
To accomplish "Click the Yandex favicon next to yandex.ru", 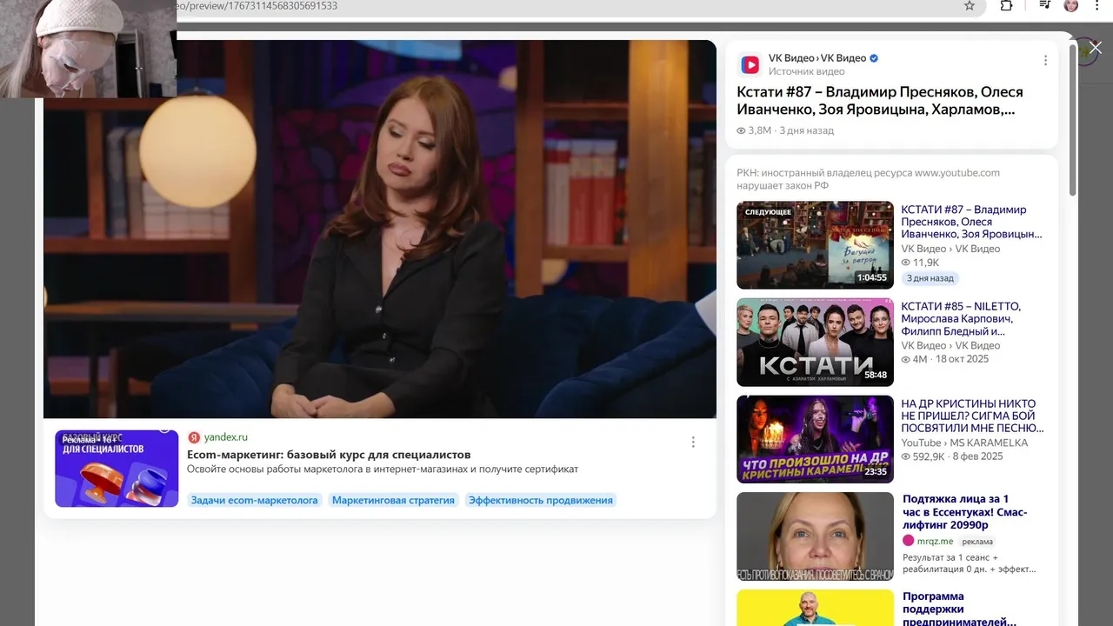I will 194,437.
